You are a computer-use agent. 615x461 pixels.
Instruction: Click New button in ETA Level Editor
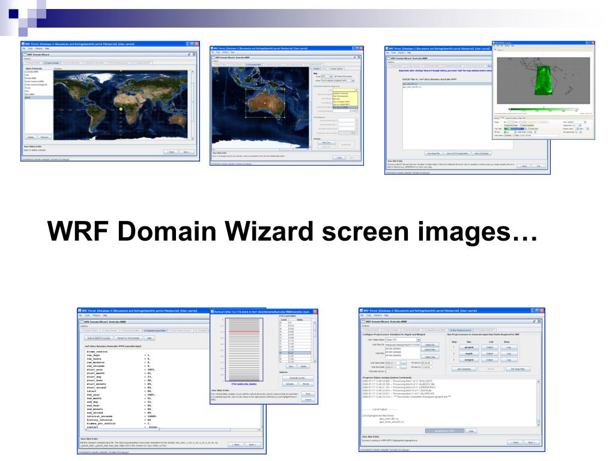(x=291, y=367)
